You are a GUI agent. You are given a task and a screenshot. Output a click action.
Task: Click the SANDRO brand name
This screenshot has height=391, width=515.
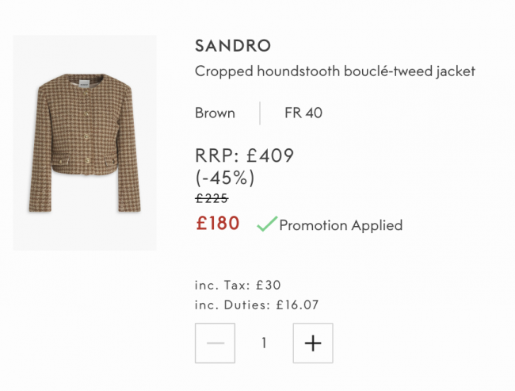click(x=233, y=46)
